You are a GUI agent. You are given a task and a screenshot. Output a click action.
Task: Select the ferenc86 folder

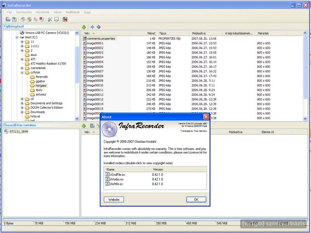tap(42, 77)
